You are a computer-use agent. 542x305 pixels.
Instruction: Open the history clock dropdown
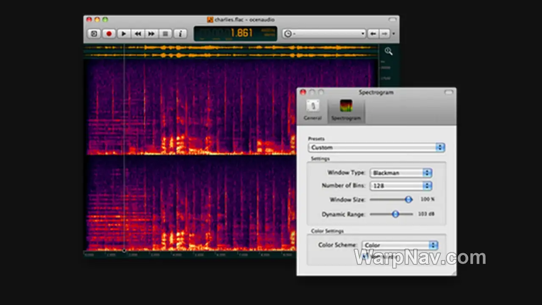coord(324,33)
